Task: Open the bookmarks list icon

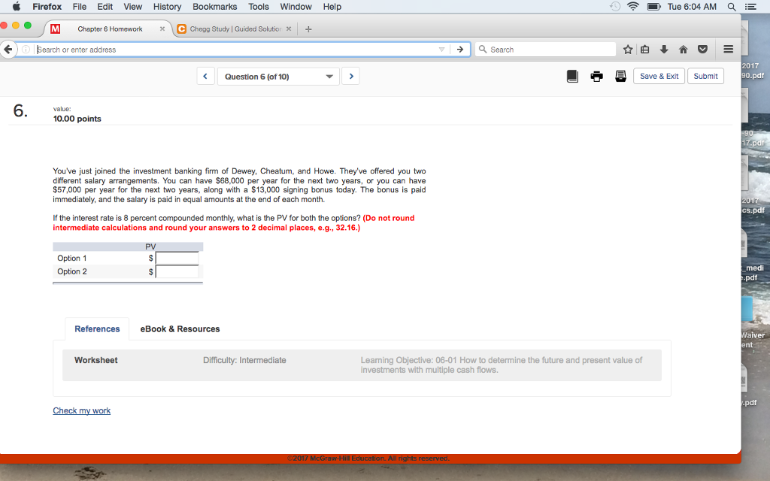Action: tap(644, 49)
